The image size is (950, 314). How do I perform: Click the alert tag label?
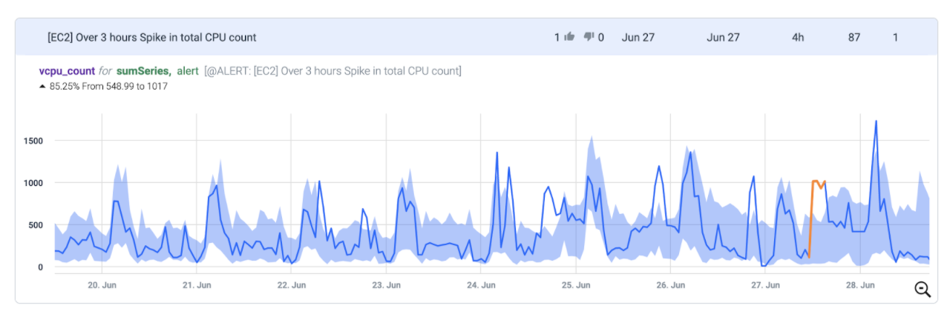[x=187, y=71]
